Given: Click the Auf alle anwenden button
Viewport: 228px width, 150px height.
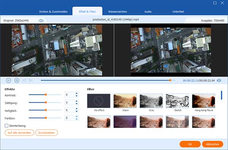Looking at the screenshot, I should [x=19, y=133].
